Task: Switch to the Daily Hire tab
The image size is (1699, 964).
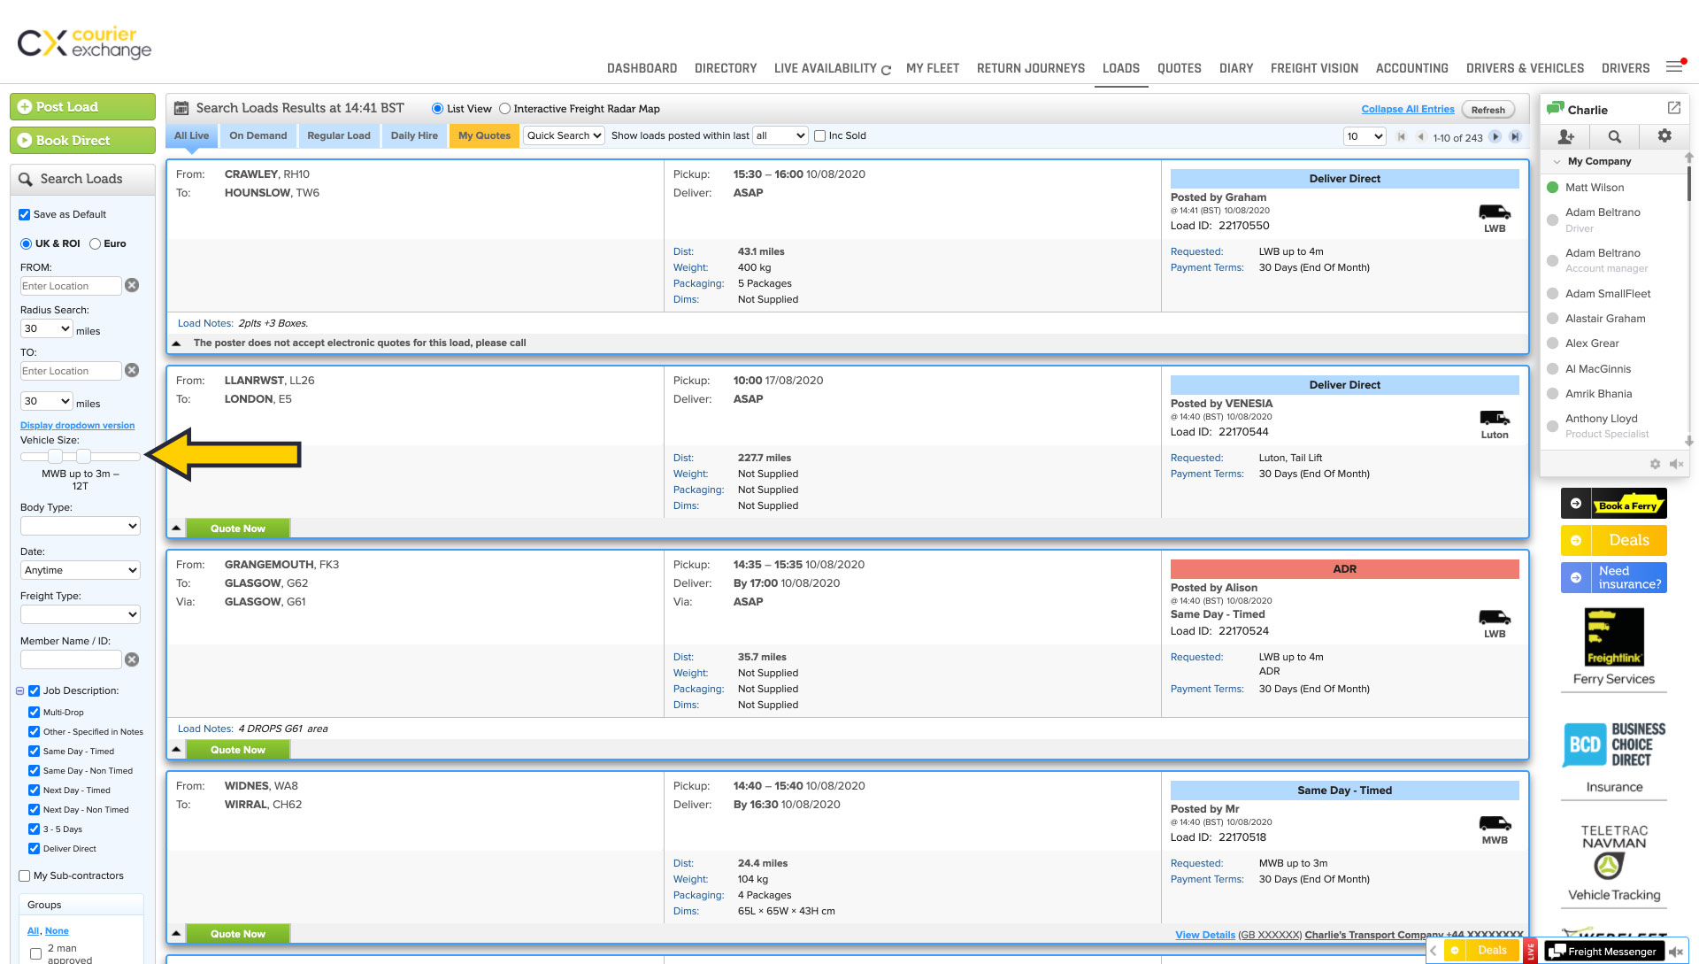Action: coord(414,135)
